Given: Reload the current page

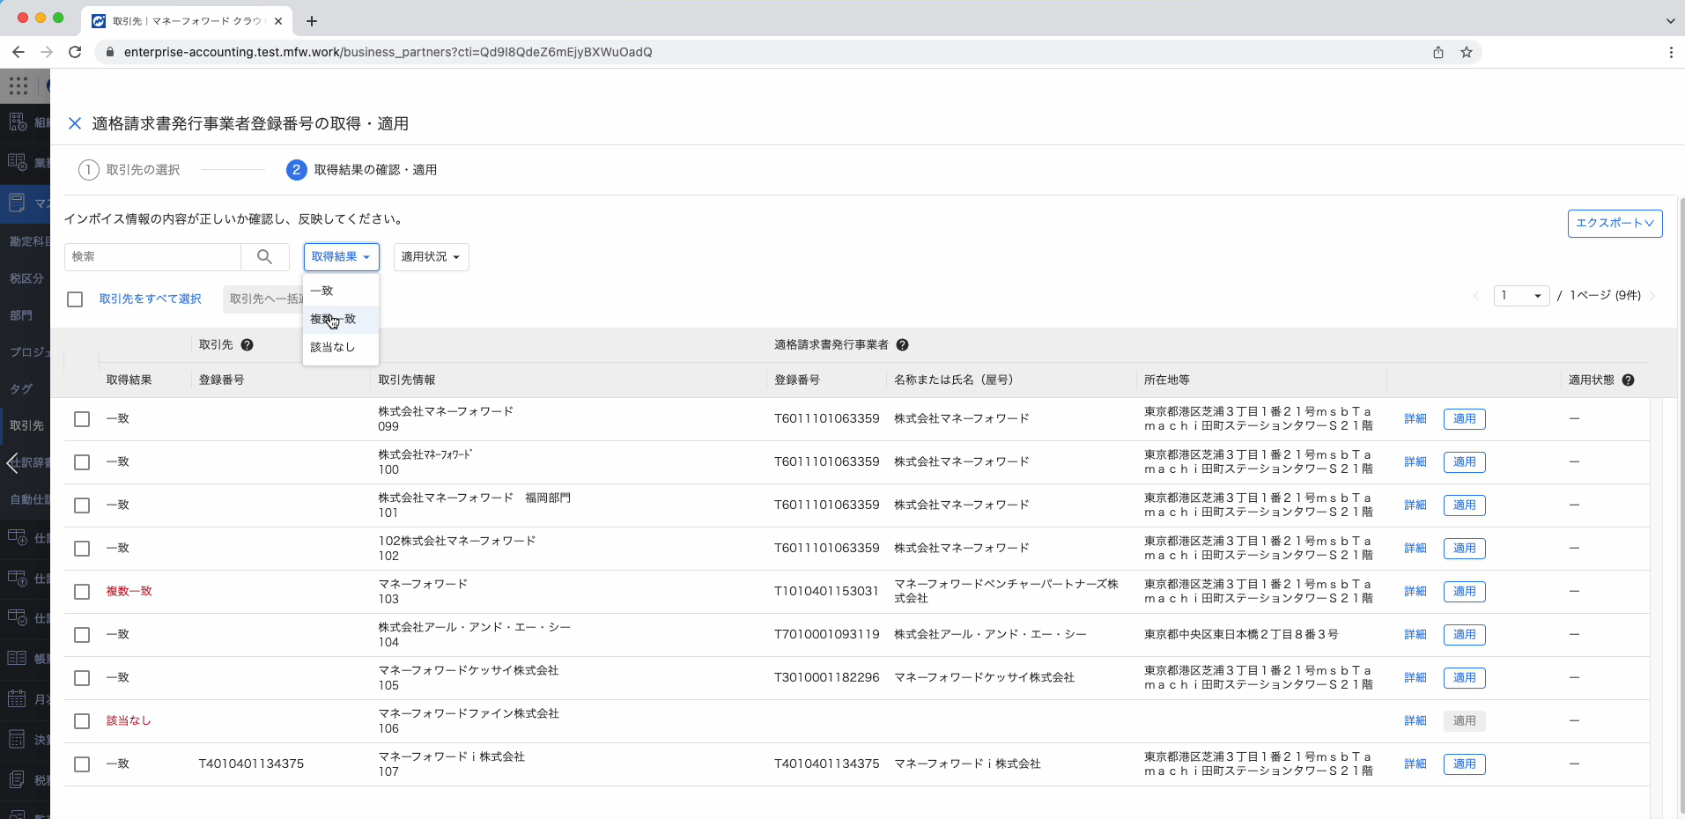Looking at the screenshot, I should coord(75,52).
